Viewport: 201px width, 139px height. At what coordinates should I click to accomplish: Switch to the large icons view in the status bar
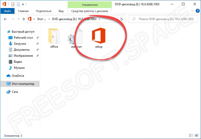click(197, 136)
